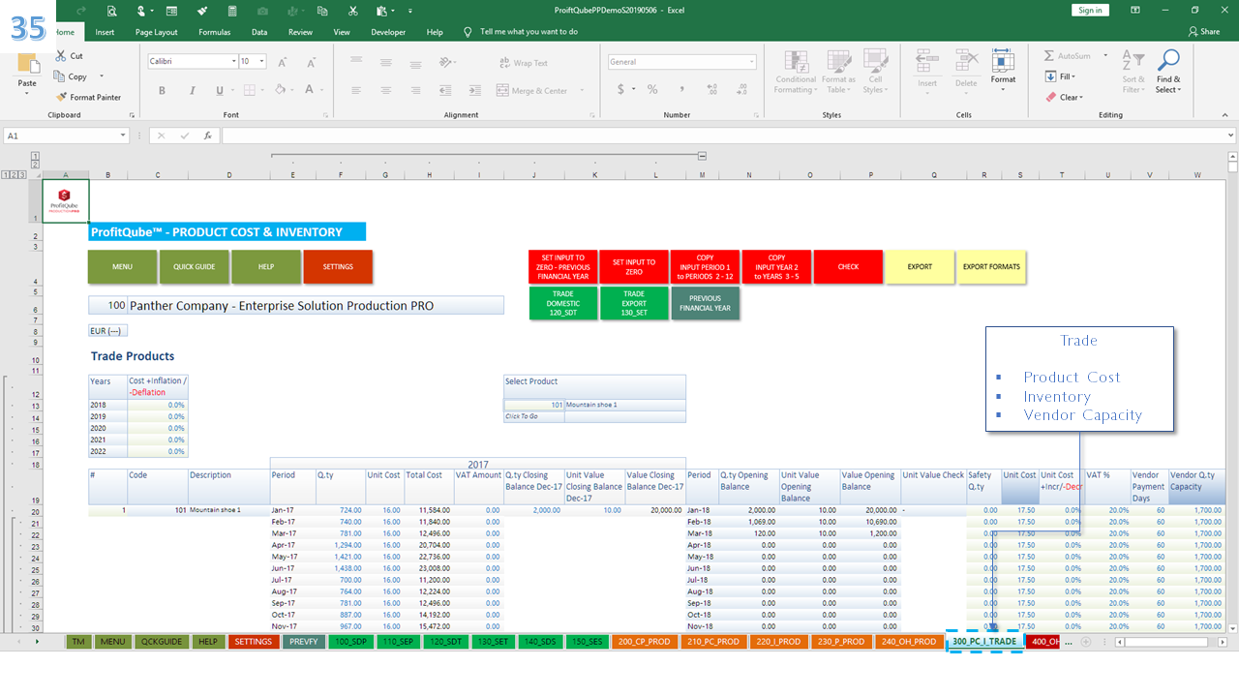Click the green MENU button on the sheet
The width and height of the screenshot is (1239, 697).
pyautogui.click(x=122, y=267)
